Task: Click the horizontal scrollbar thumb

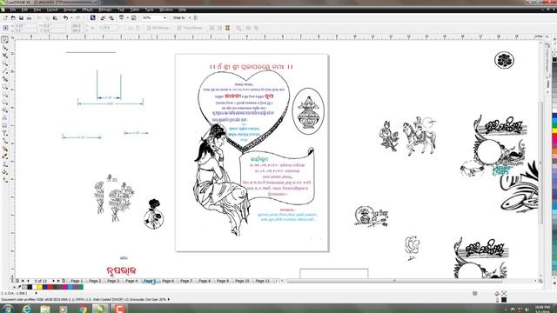Action: pyautogui.click(x=394, y=281)
